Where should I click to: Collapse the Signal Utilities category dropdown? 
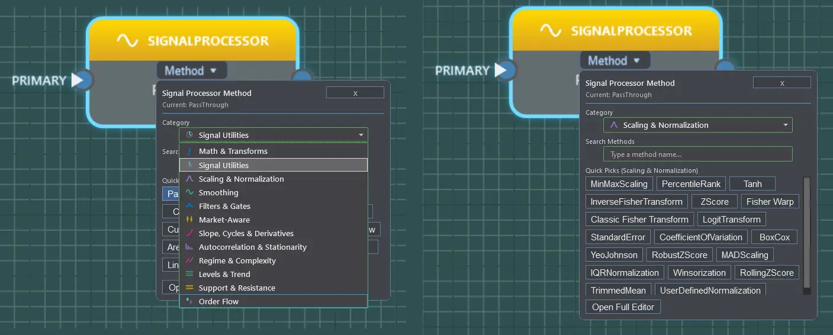[x=273, y=135]
